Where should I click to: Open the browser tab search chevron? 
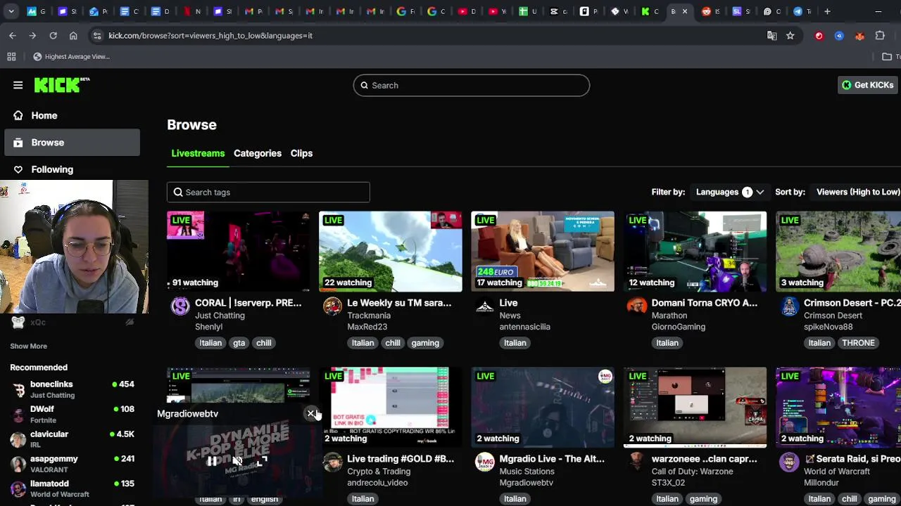[x=11, y=11]
